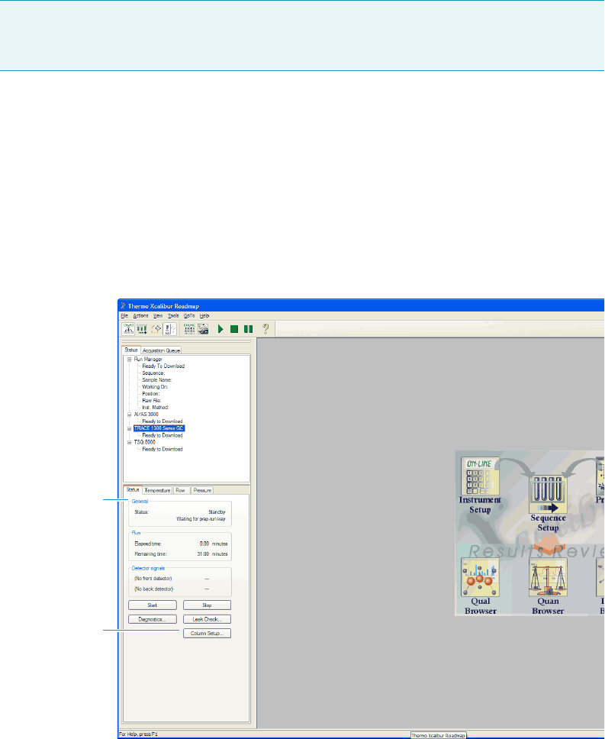Switch to the Acquisition Queue tab
Viewport: 605px width, 739px height.
(161, 350)
